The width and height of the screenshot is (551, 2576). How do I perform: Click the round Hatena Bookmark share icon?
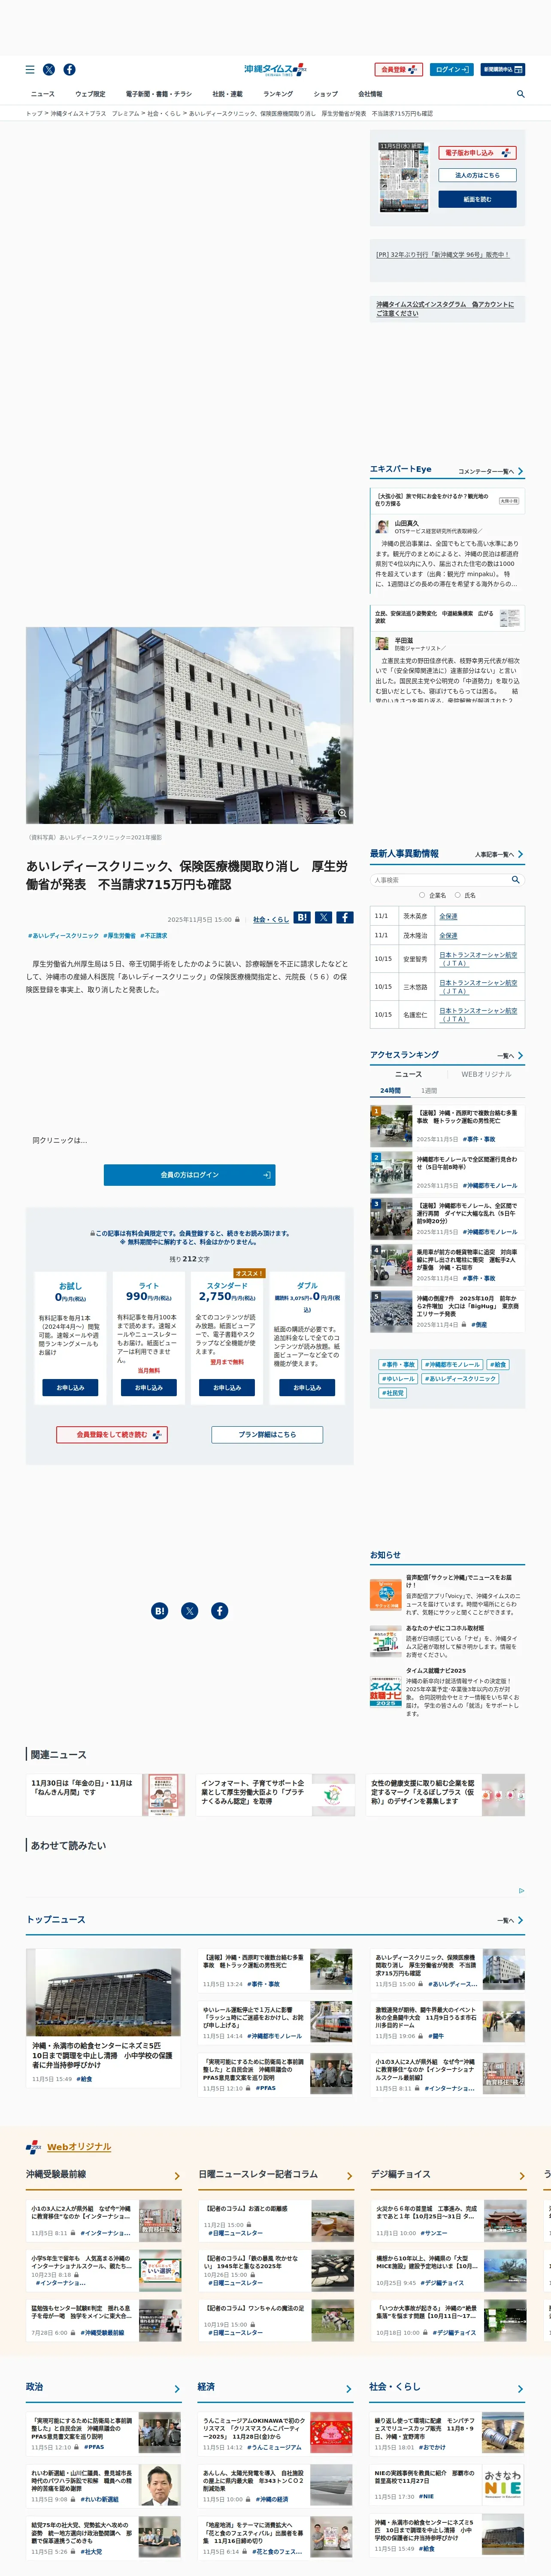159,1611
